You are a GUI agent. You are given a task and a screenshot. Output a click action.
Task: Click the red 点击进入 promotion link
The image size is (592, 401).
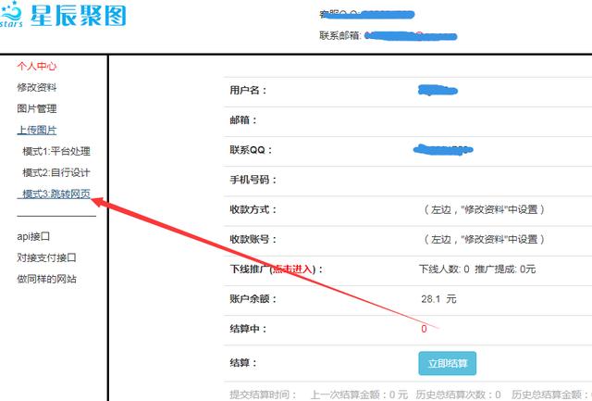click(x=292, y=269)
